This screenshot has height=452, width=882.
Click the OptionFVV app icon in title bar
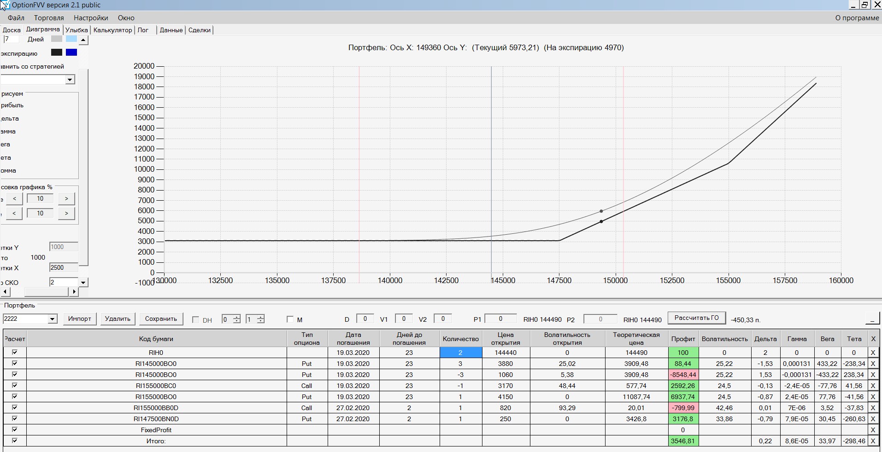click(5, 5)
